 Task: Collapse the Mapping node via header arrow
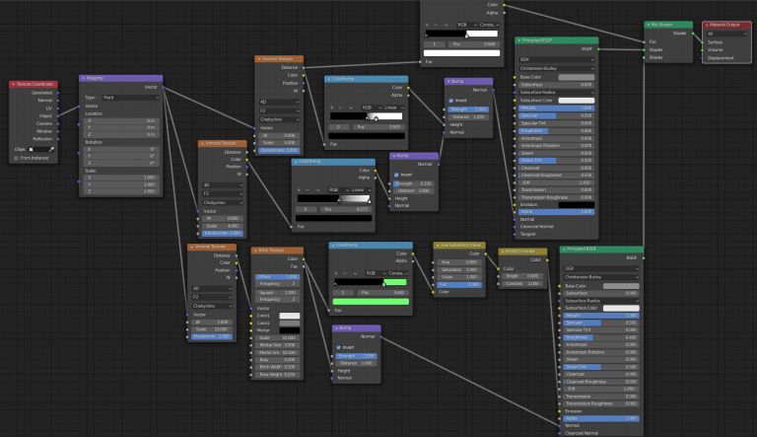coord(83,77)
